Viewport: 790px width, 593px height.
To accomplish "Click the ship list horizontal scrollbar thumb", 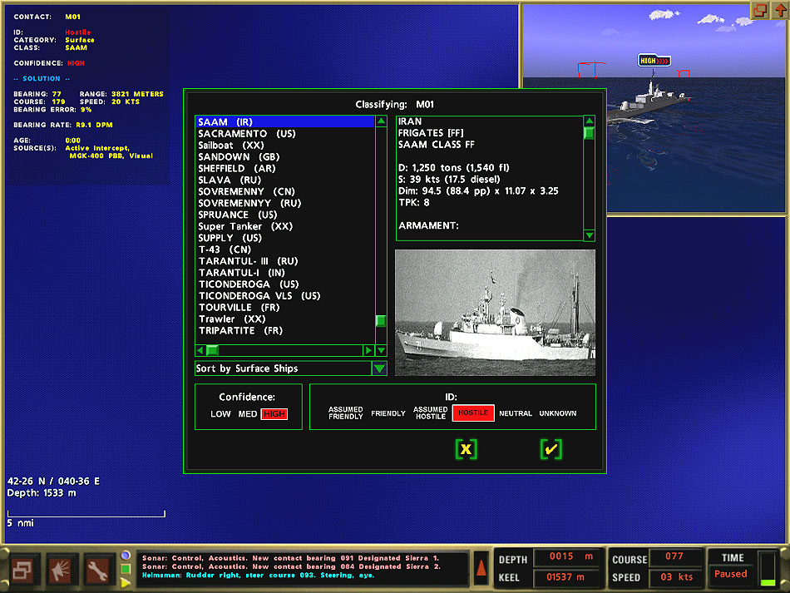I will coord(213,350).
